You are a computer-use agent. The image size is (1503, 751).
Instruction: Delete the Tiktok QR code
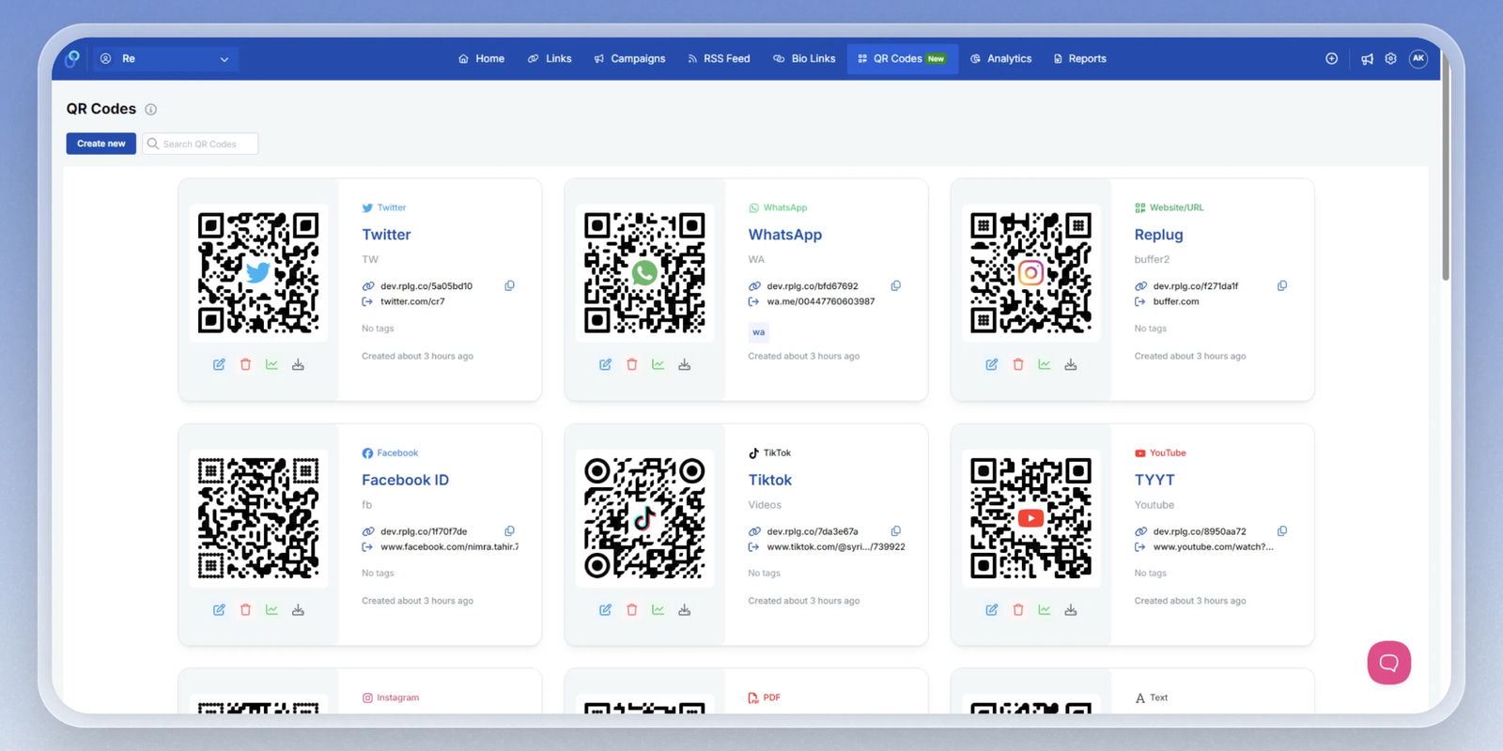coord(631,610)
